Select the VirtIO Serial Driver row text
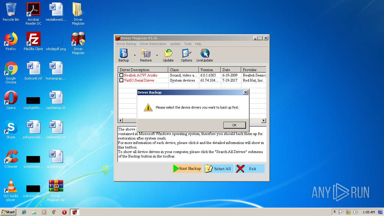The image size is (384, 216). tap(139, 80)
